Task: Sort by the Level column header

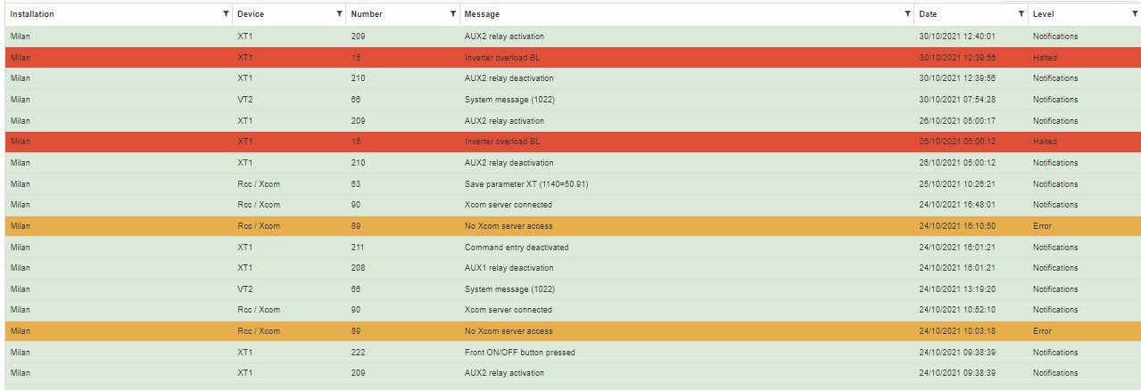Action: click(1043, 14)
